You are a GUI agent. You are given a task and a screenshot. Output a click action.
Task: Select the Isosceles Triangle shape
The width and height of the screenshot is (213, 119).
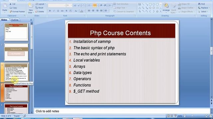[x=139, y=8]
